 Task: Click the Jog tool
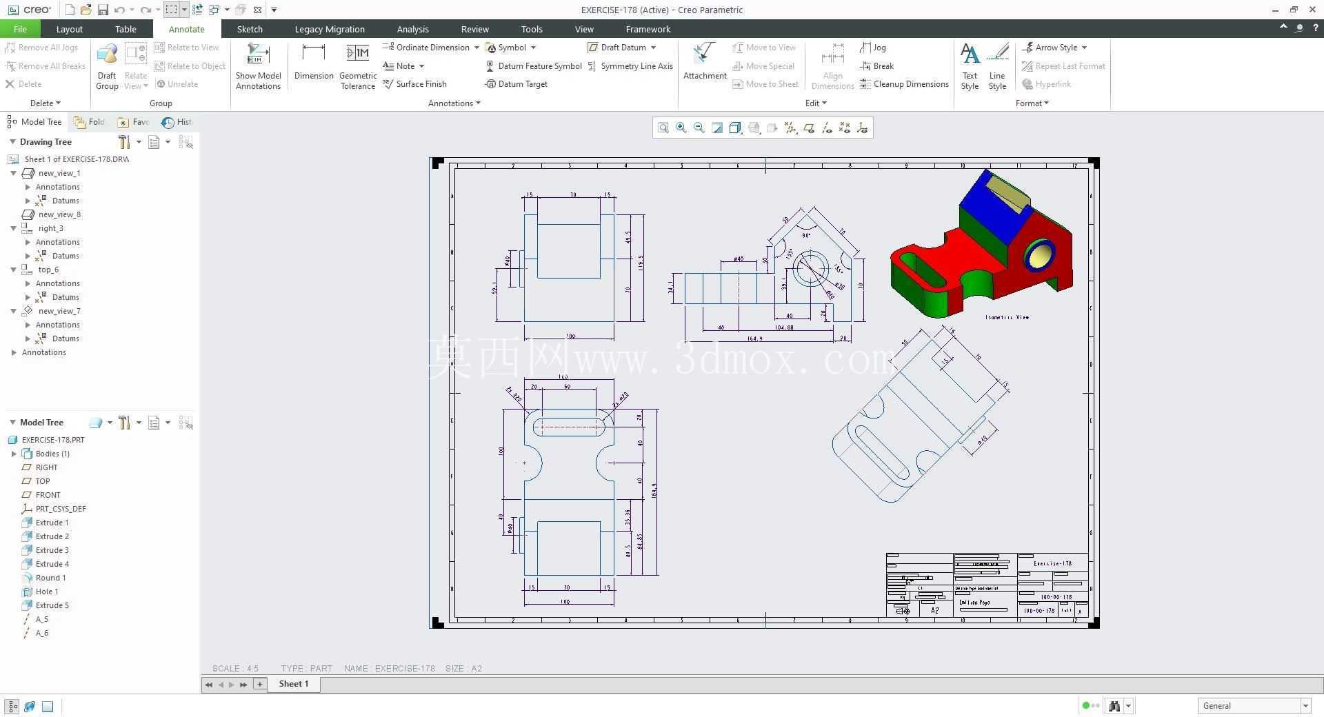click(873, 48)
